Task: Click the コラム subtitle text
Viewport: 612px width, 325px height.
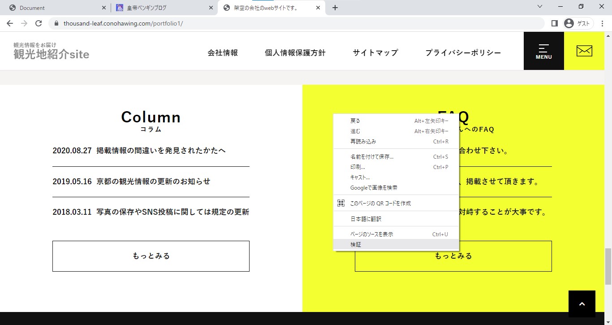Action: pos(151,130)
